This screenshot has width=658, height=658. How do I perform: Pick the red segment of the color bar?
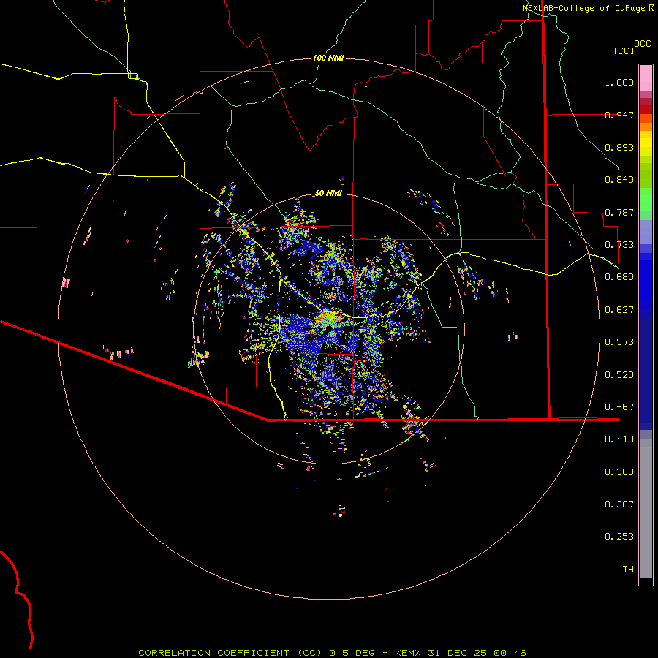tap(646, 109)
